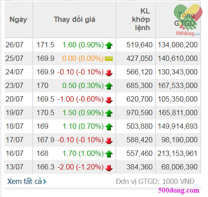Screen dimensions: 208x197
Task: Click the 1.70 (1.00%) price change
Action: [x=83, y=154]
